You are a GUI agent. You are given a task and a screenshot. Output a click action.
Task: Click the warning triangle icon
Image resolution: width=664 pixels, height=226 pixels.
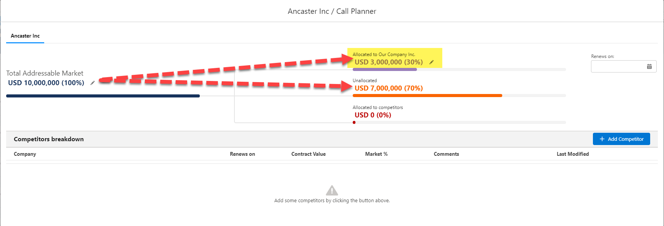332,190
